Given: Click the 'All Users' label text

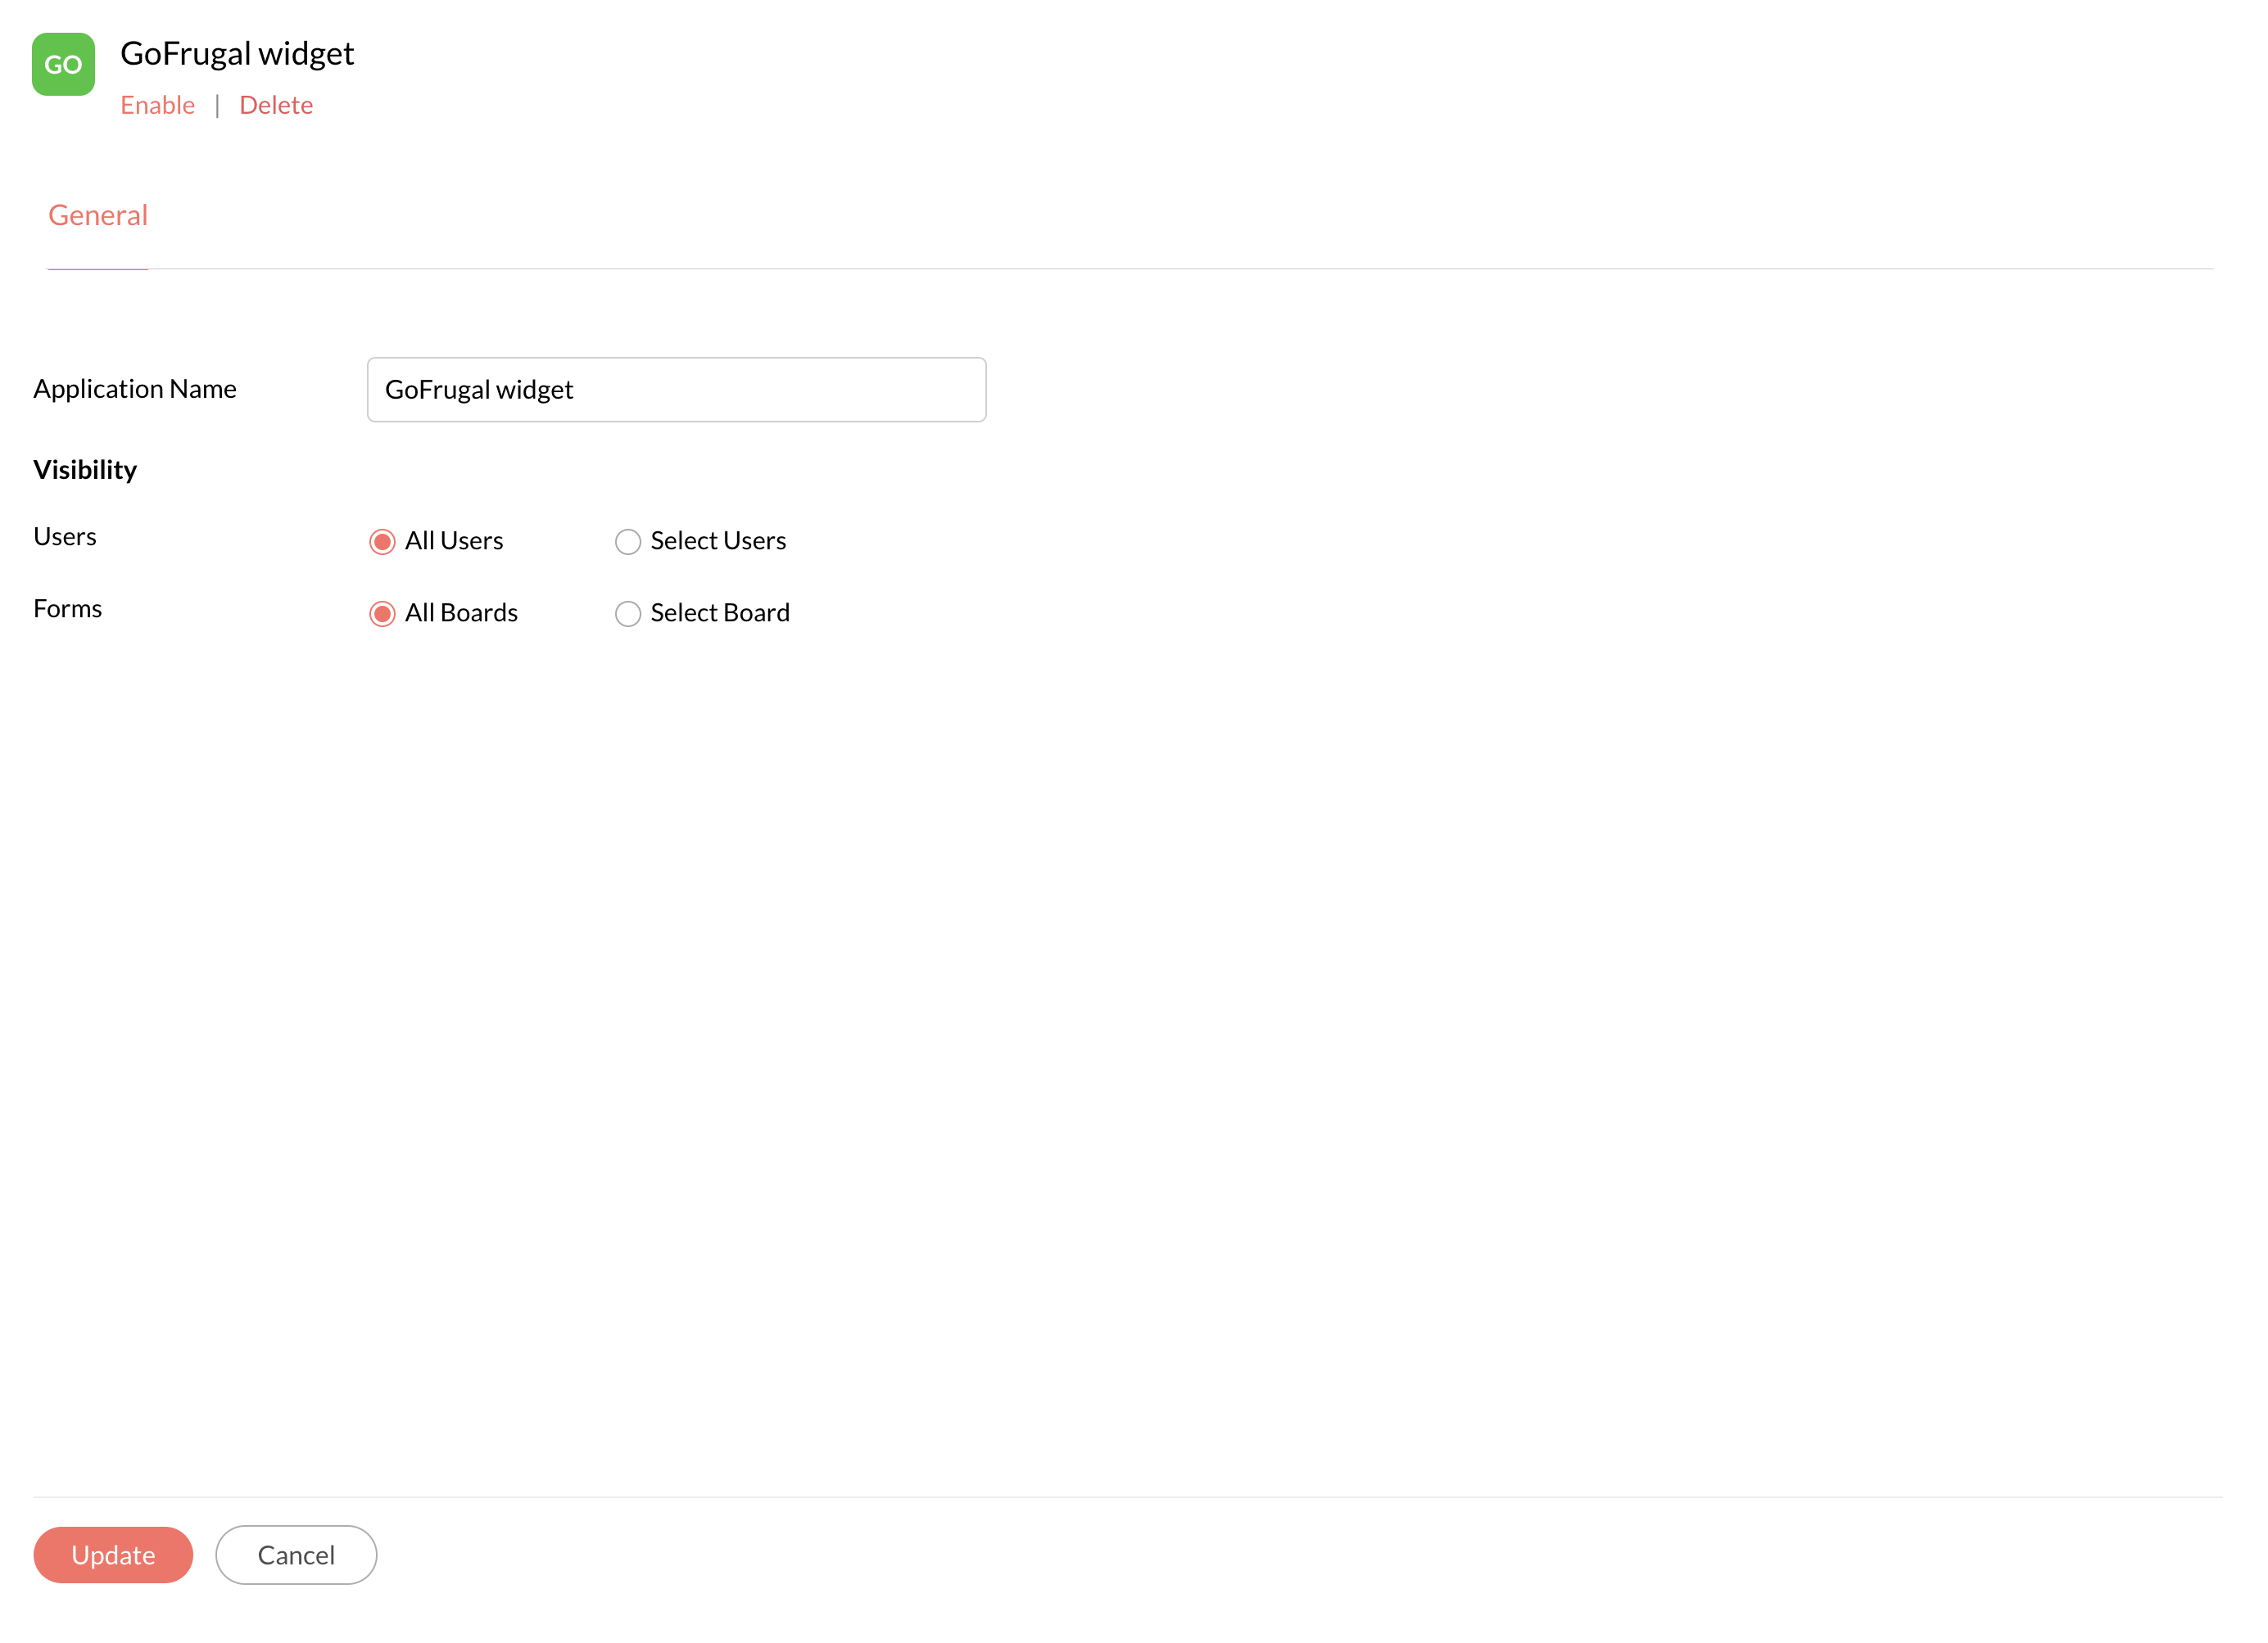Looking at the screenshot, I should (454, 540).
